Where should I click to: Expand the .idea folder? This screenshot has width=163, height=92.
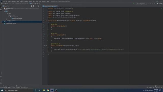click(x=5, y=10)
